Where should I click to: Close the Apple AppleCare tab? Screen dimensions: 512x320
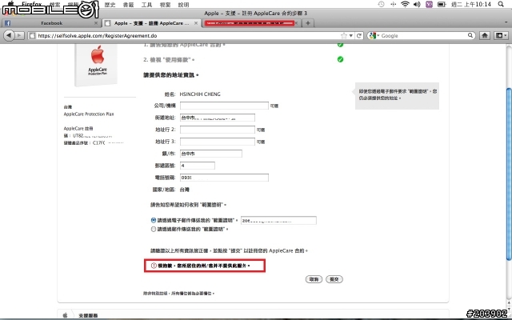[x=196, y=23]
